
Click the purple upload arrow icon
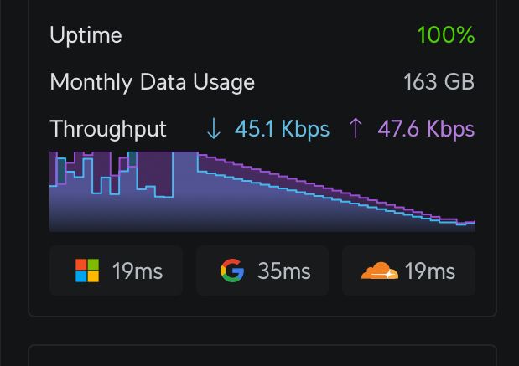tap(356, 129)
